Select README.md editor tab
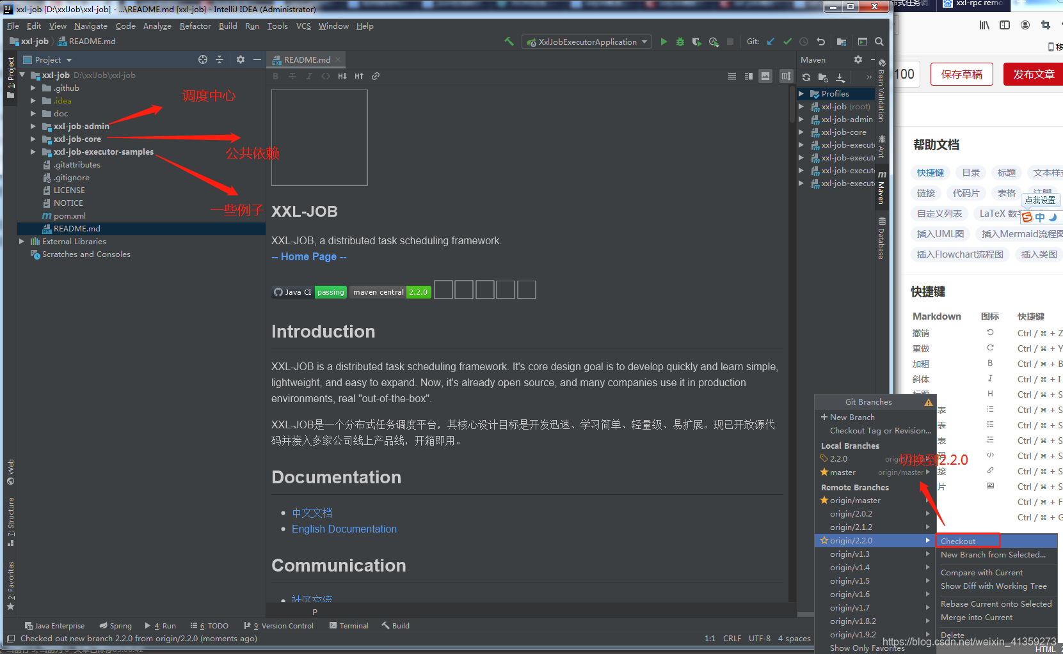 pyautogui.click(x=307, y=59)
